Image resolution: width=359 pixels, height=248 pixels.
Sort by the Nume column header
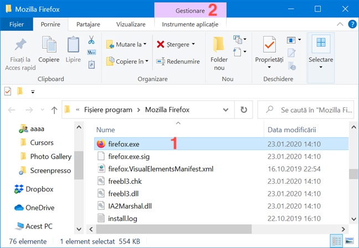105,130
